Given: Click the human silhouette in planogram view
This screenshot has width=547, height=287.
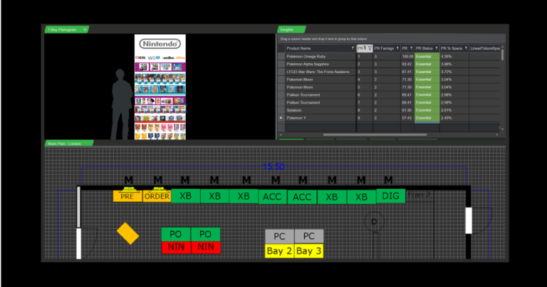Looking at the screenshot, I should point(122,104).
